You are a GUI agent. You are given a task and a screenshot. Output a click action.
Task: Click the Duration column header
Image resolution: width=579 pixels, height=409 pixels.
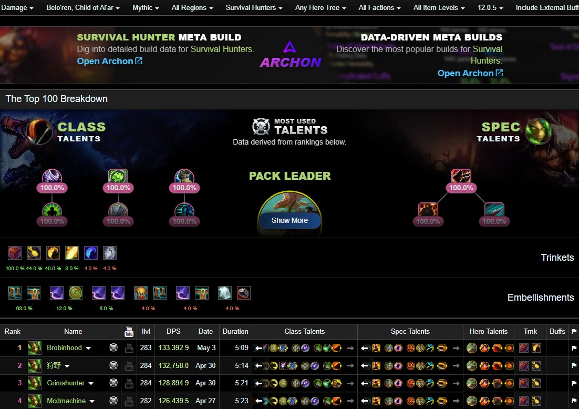click(235, 331)
